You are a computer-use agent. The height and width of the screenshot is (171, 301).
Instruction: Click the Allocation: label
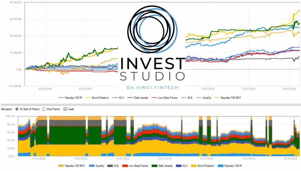[x=7, y=109]
